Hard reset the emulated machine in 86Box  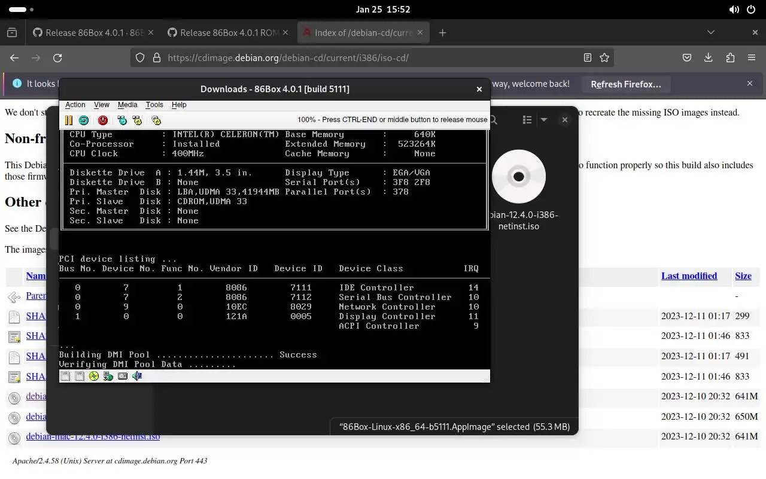pos(84,120)
